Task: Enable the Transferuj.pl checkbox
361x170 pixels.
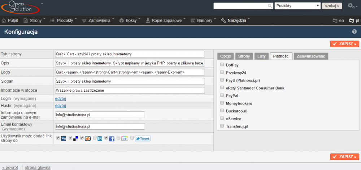Action: point(222,126)
